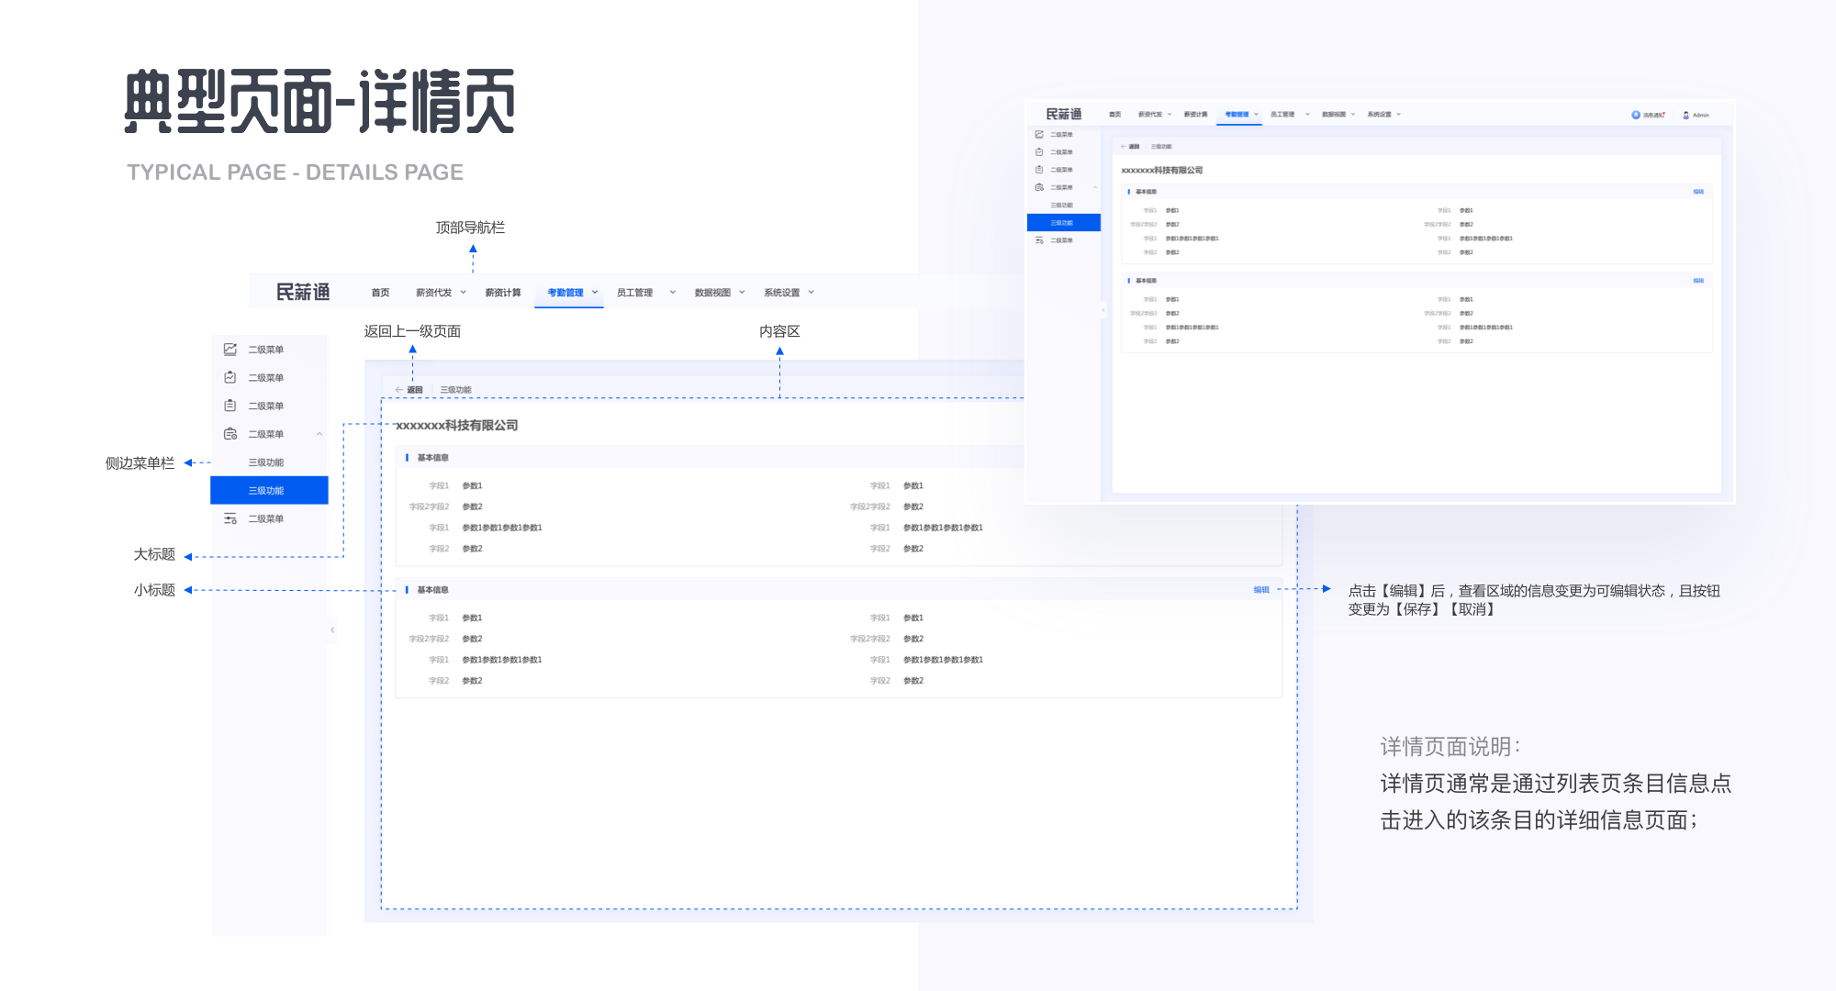Expand the 数据视图 chevron in the large nav bar
This screenshot has height=991, width=1836.
(x=742, y=293)
